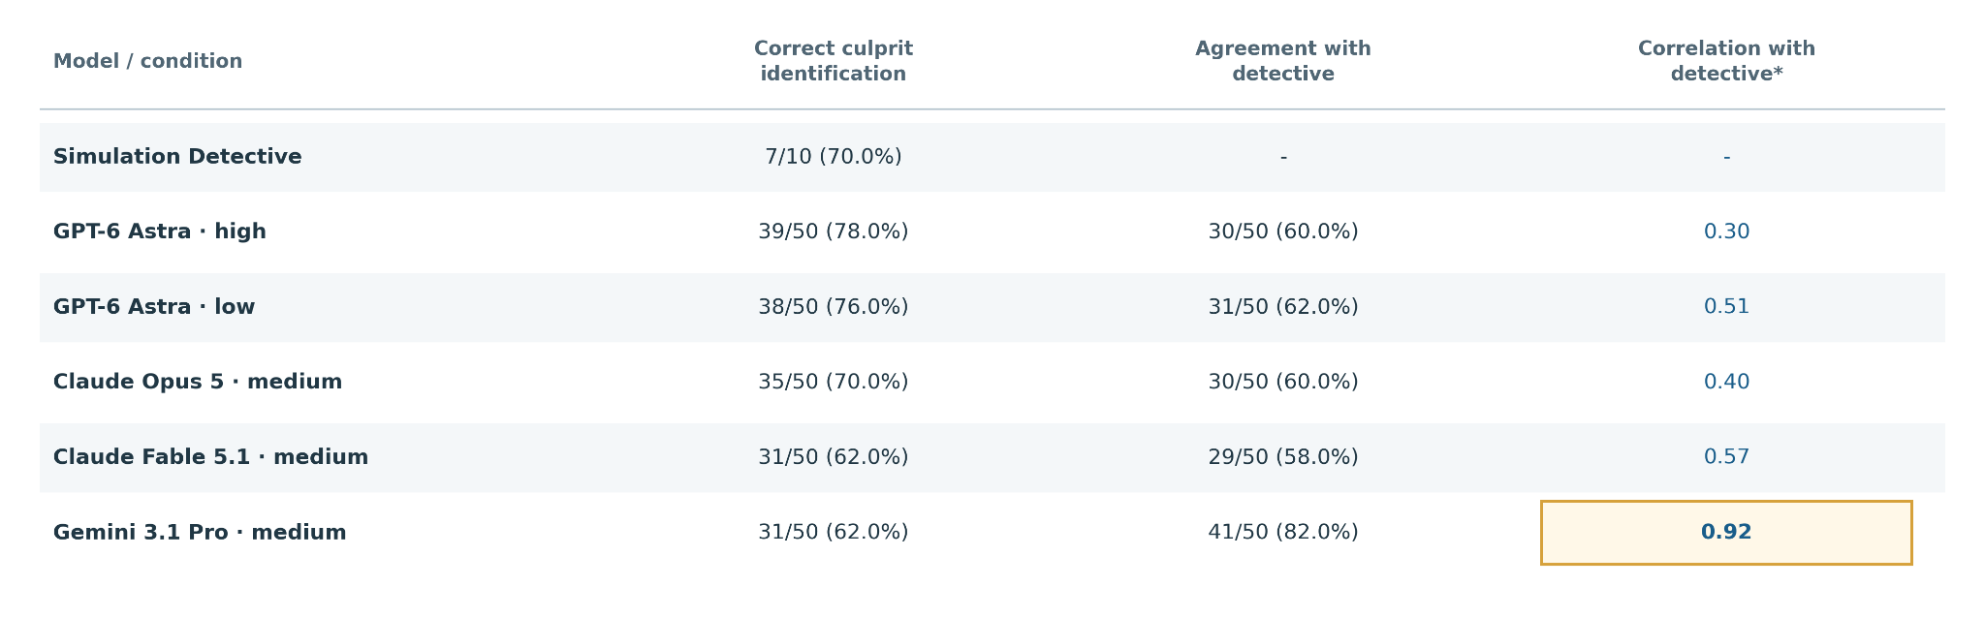
Task: Click the Agreement with detective header
Action: coord(1283,62)
